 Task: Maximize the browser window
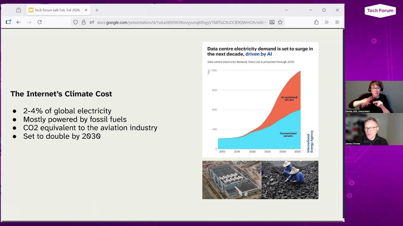(x=324, y=10)
